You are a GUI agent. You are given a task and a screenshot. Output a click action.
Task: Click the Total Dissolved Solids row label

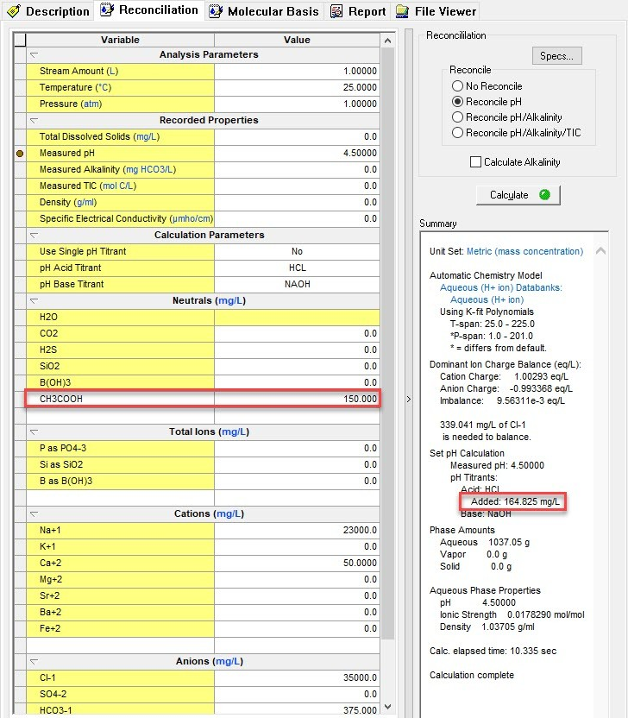pyautogui.click(x=120, y=137)
